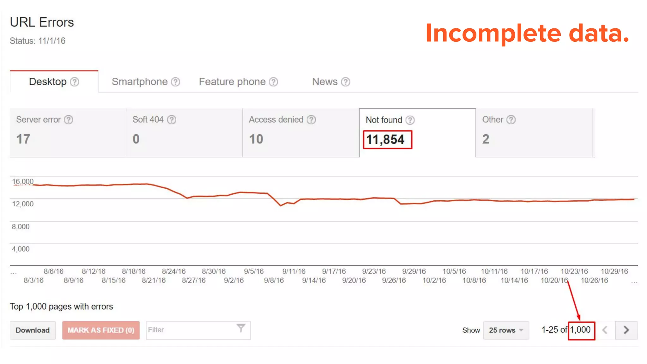Click the 8/3/16 date label
647x364 pixels.
[34, 280]
